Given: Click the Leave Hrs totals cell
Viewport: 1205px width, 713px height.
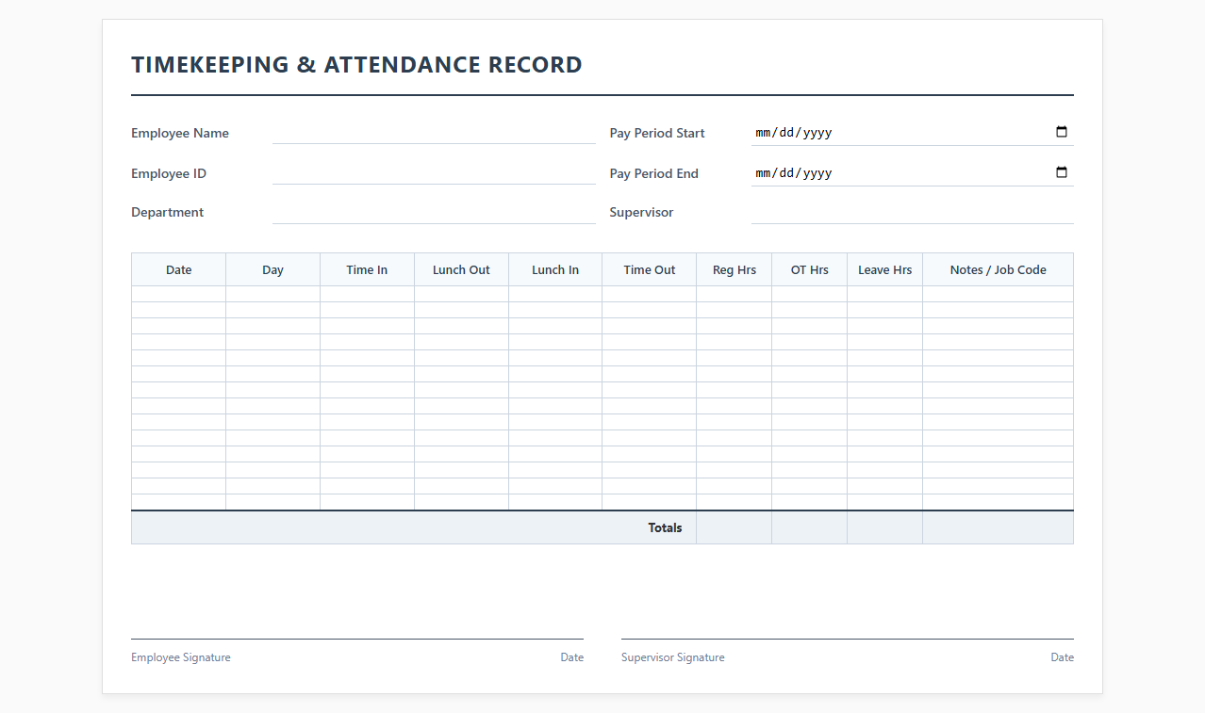Looking at the screenshot, I should click(x=885, y=527).
